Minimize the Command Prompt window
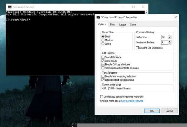The image size is (187, 127). click(123, 7)
